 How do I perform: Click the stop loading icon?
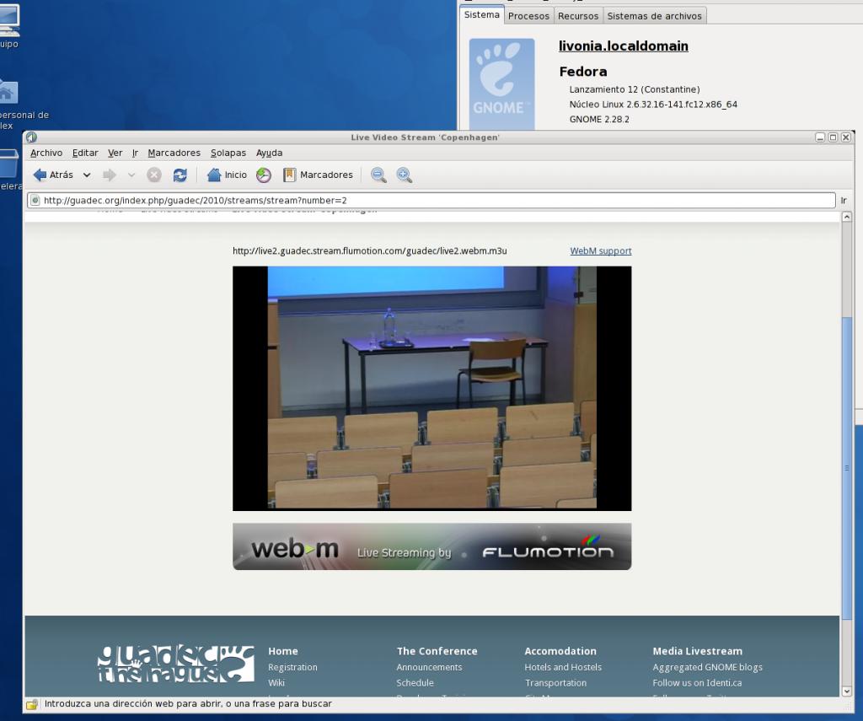(154, 175)
